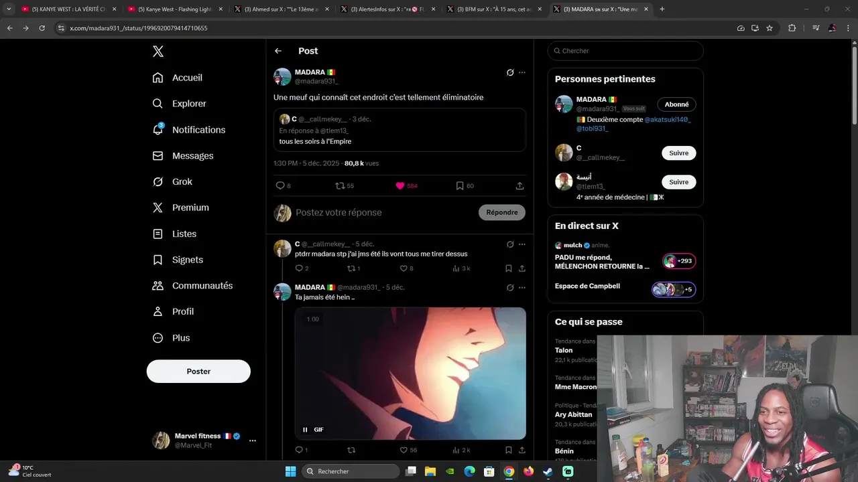Open Communautés in sidebar

tap(192, 286)
